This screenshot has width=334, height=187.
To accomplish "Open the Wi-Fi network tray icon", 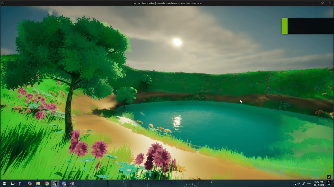I will 295,184.
